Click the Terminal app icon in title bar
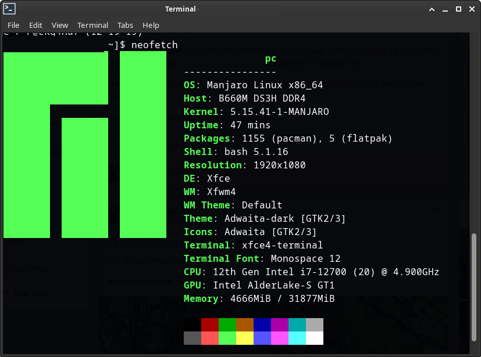 point(9,9)
